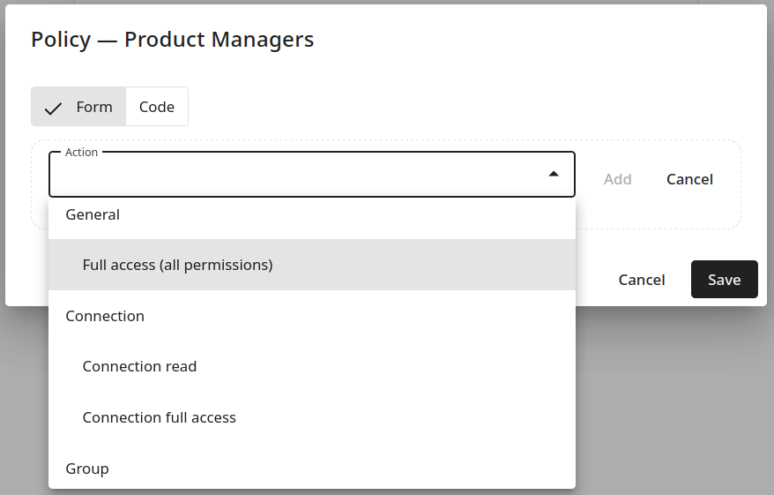Viewport: 774px width, 495px height.
Task: Switch to the Code editor mode
Action: click(x=157, y=107)
